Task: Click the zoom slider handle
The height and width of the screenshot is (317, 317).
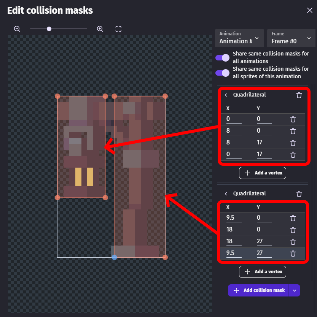Action: tap(49, 29)
